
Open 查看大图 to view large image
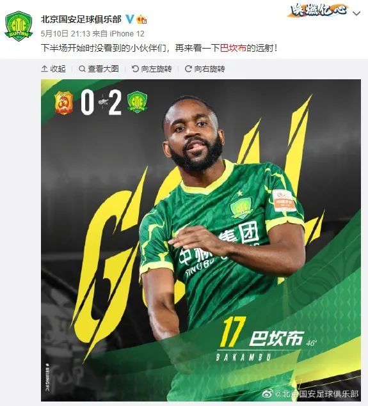(99, 68)
